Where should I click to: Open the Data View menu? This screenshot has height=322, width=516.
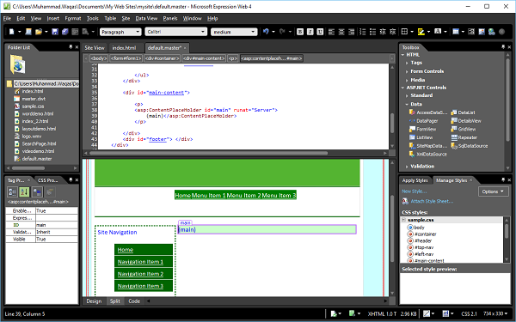pos(146,18)
